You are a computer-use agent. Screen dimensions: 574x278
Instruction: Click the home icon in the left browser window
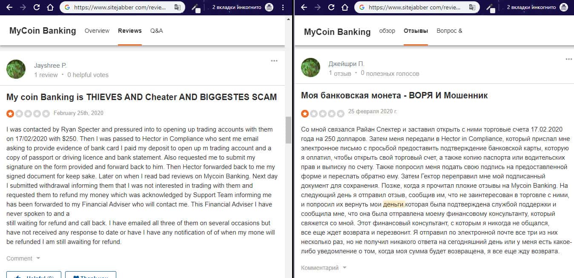click(x=50, y=7)
